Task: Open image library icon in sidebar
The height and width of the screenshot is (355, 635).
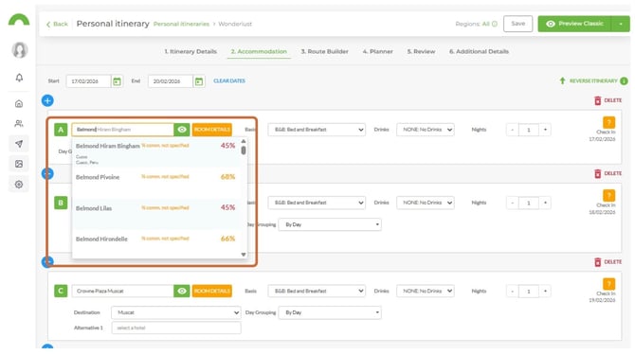Action: (x=19, y=164)
